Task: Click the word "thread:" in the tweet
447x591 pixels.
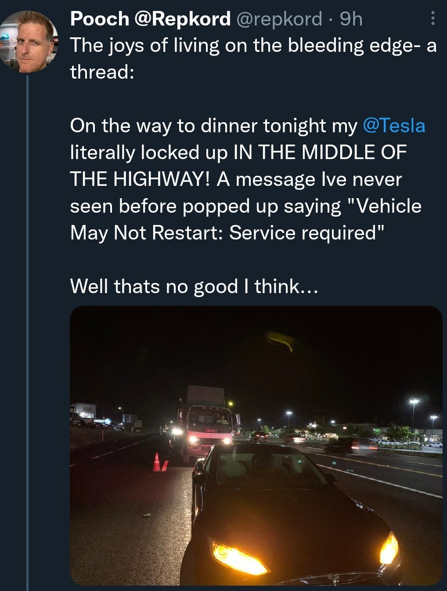Action: click(x=102, y=72)
